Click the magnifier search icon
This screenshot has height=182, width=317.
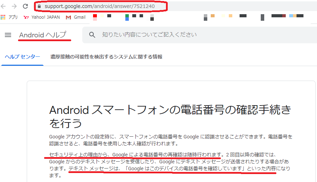pos(92,35)
